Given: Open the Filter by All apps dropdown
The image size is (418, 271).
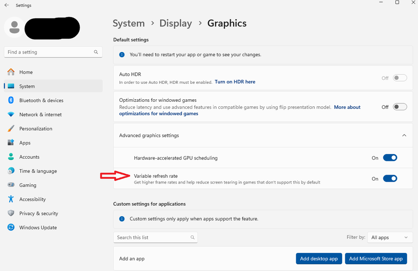Looking at the screenshot, I should coord(390,237).
